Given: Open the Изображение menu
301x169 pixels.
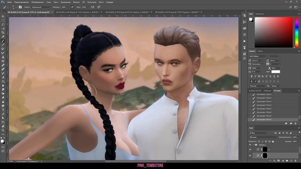Looking at the screenshot, I should pos(37,2).
